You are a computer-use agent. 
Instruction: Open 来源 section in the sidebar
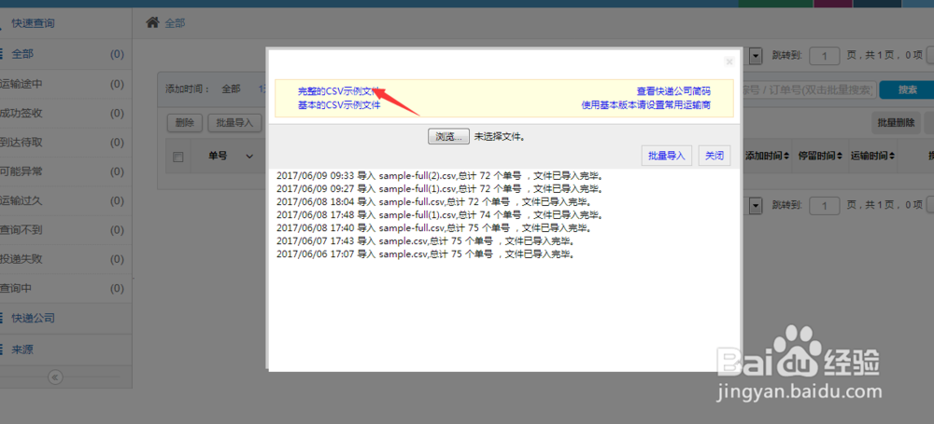65,349
